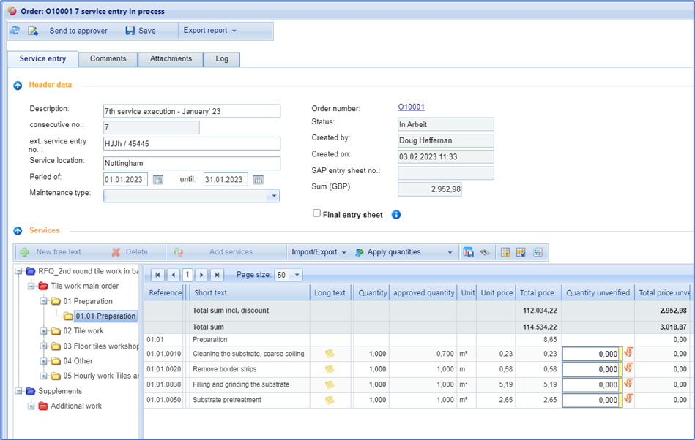This screenshot has width=695, height=440.
Task: Switch to the Comments tab
Action: pyautogui.click(x=108, y=59)
